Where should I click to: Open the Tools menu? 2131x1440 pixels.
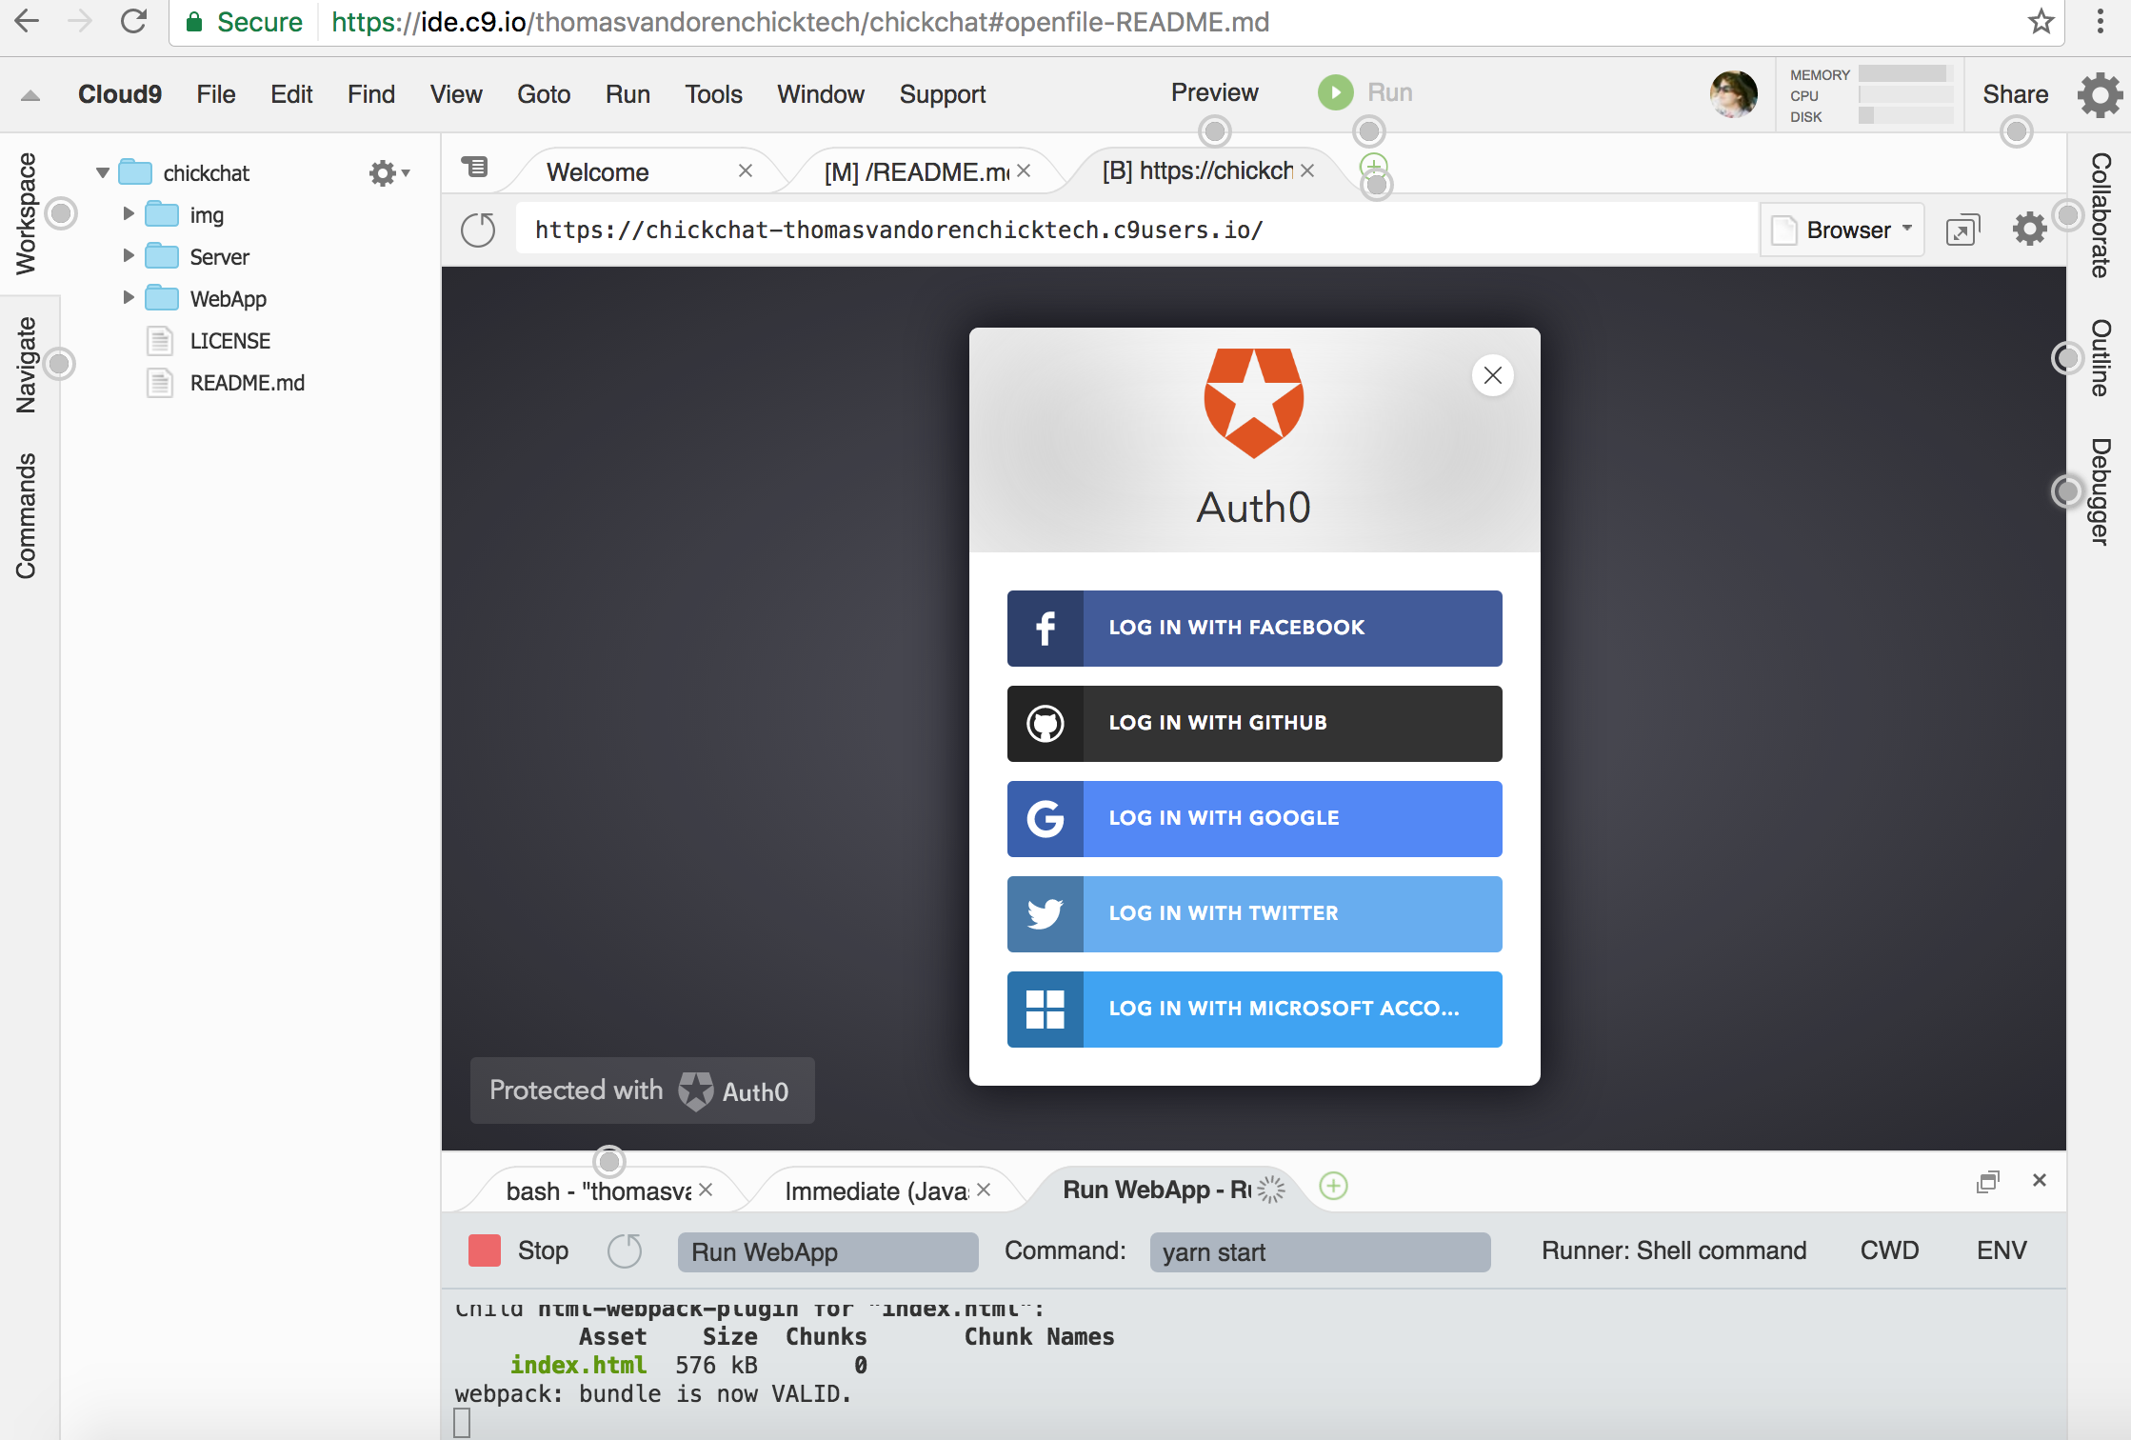pos(713,94)
